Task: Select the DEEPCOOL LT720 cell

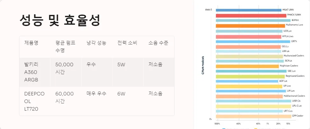Action: tap(34, 101)
